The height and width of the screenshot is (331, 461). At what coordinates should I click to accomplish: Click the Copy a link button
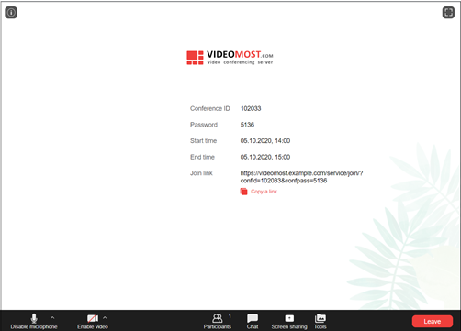(x=259, y=192)
